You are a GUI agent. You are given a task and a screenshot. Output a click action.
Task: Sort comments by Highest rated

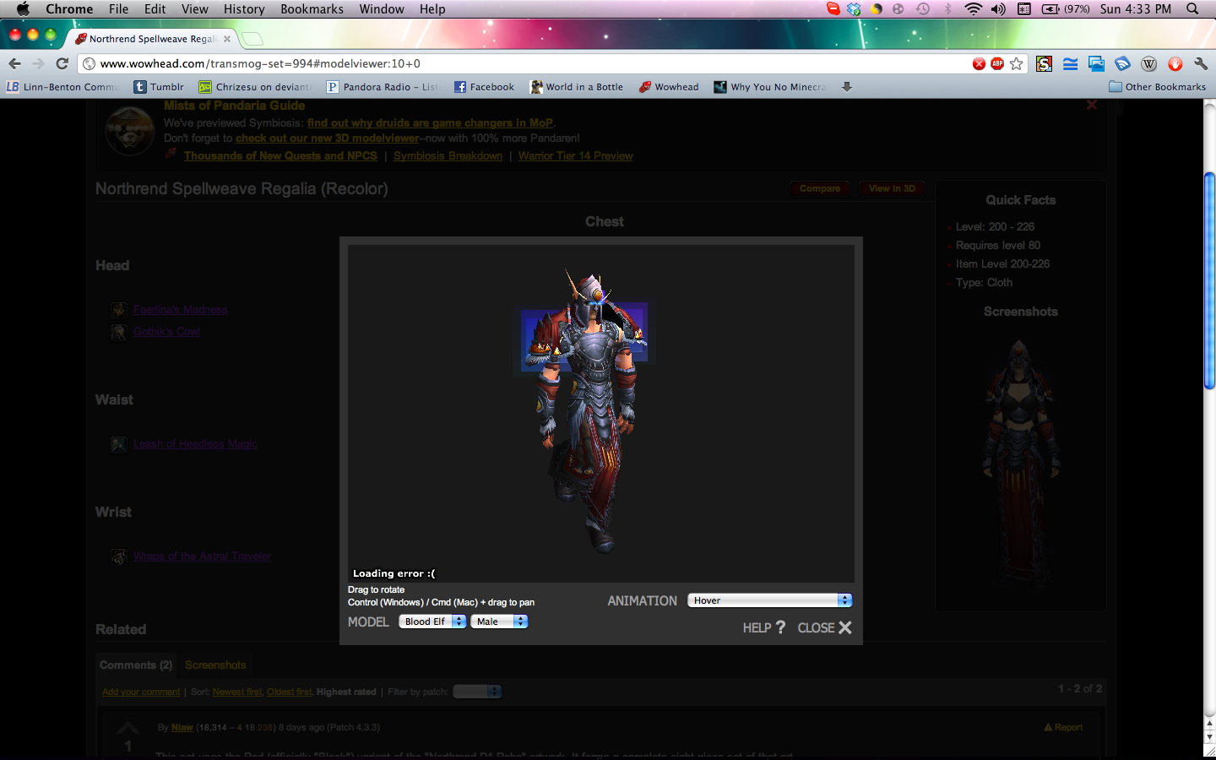(345, 691)
